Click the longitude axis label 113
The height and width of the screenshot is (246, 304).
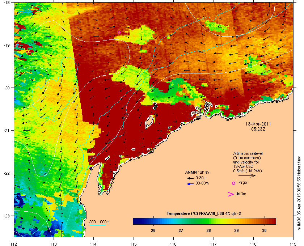click(54, 244)
